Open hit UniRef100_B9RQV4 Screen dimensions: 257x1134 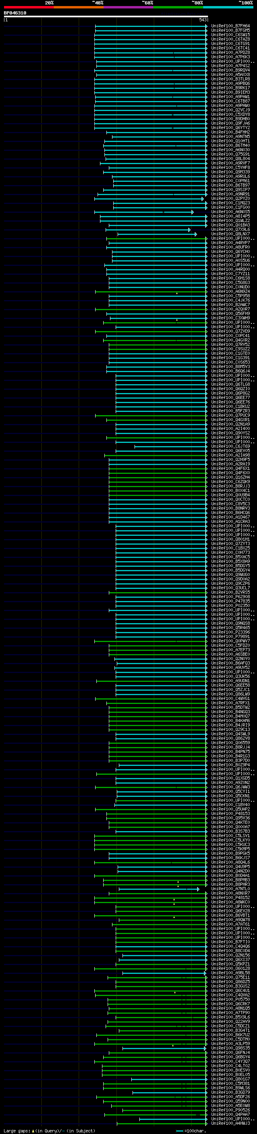[x=230, y=70]
